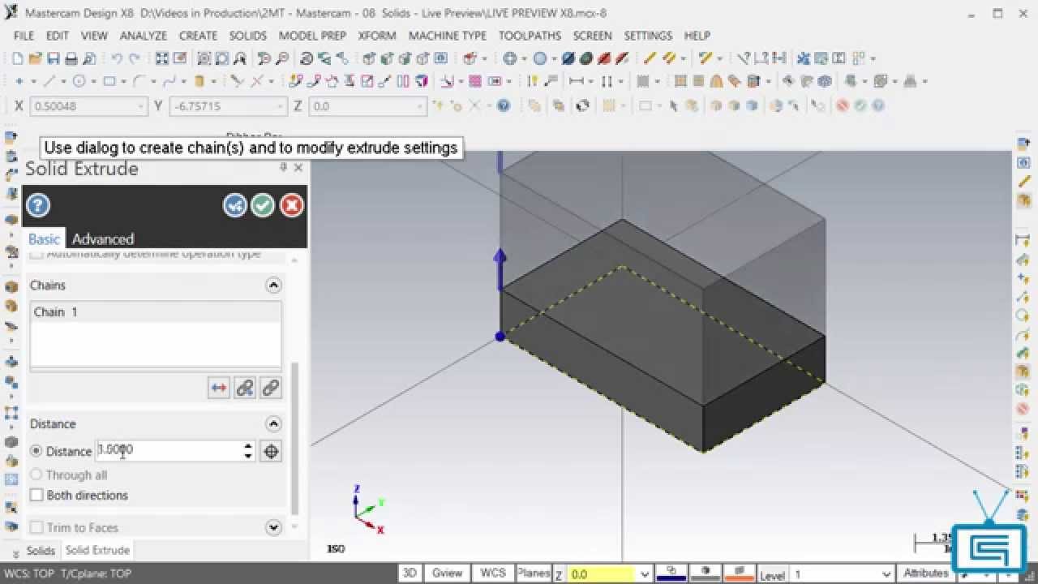
Task: Click Solid Extrude panel help icon
Action: tap(38, 205)
